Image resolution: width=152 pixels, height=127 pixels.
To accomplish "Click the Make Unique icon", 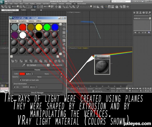I will pos(36,61).
